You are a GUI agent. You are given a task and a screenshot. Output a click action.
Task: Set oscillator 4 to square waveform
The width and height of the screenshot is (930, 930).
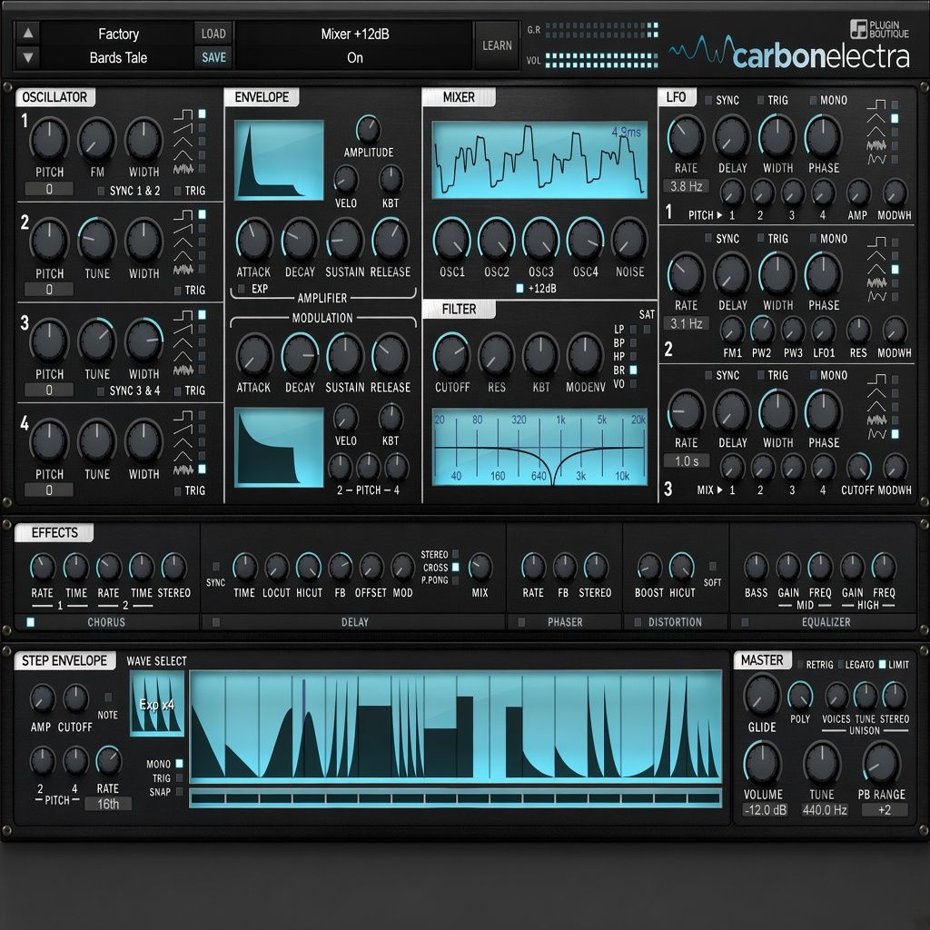203,415
